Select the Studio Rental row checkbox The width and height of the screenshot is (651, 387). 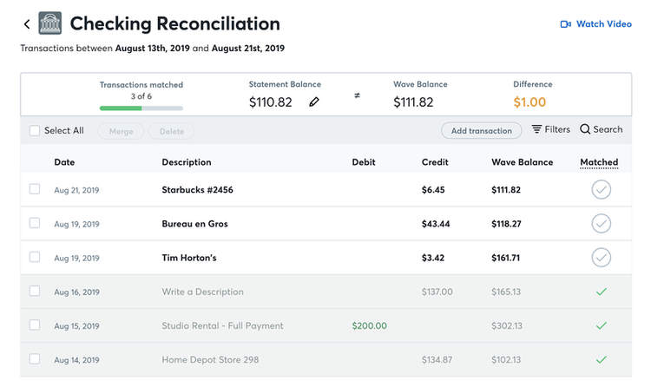coord(35,325)
